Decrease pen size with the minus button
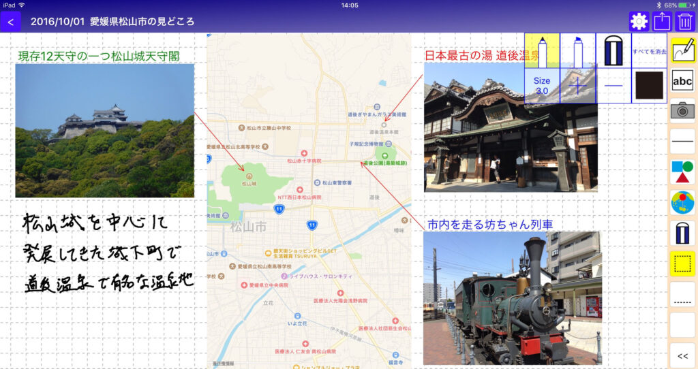Viewport: 698px width, 369px height. (613, 86)
